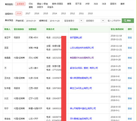Select the 全部类别 category option
The height and width of the screenshot is (121, 137).
[21, 4]
